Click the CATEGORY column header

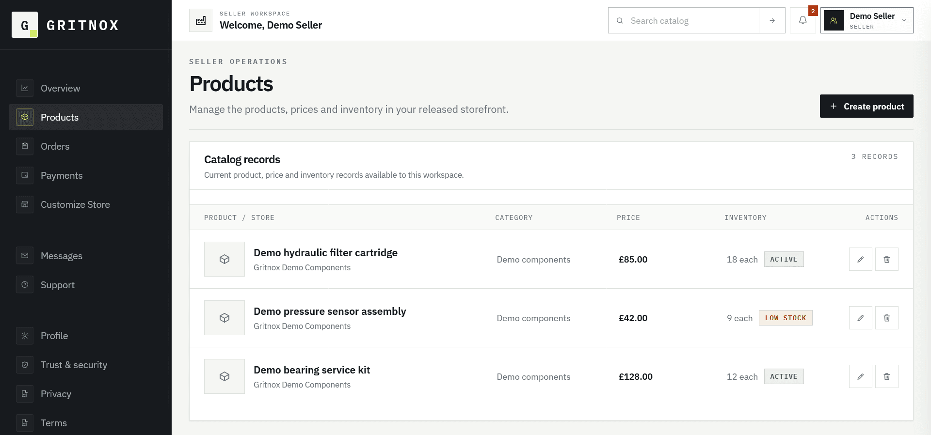point(514,217)
